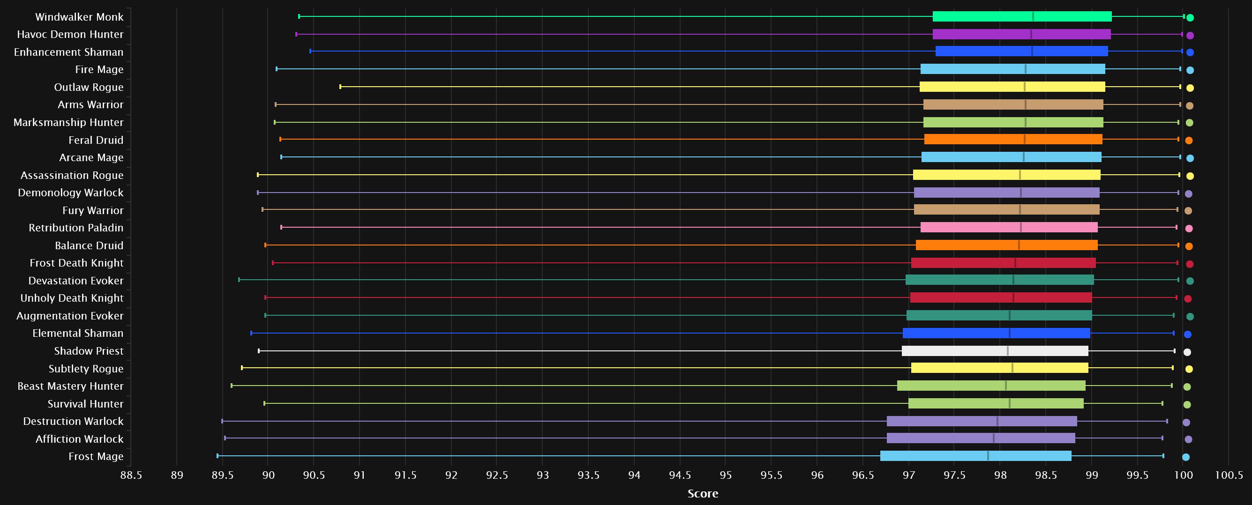Click the Arcane Mage label

pyautogui.click(x=91, y=157)
